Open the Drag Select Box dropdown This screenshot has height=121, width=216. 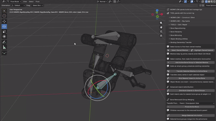pos(37,5)
